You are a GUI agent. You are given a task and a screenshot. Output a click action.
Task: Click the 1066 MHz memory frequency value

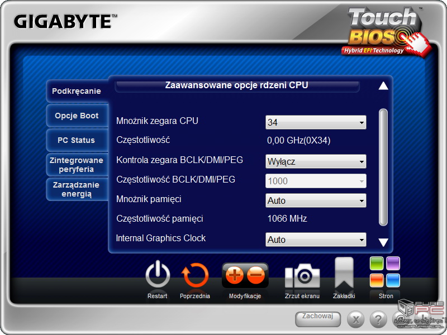287,218
